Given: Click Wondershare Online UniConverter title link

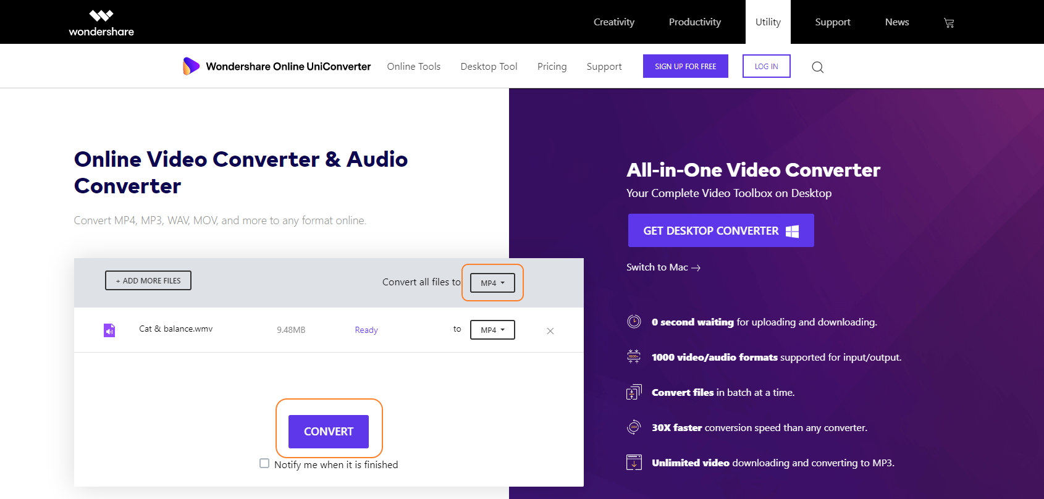Looking at the screenshot, I should [x=288, y=66].
